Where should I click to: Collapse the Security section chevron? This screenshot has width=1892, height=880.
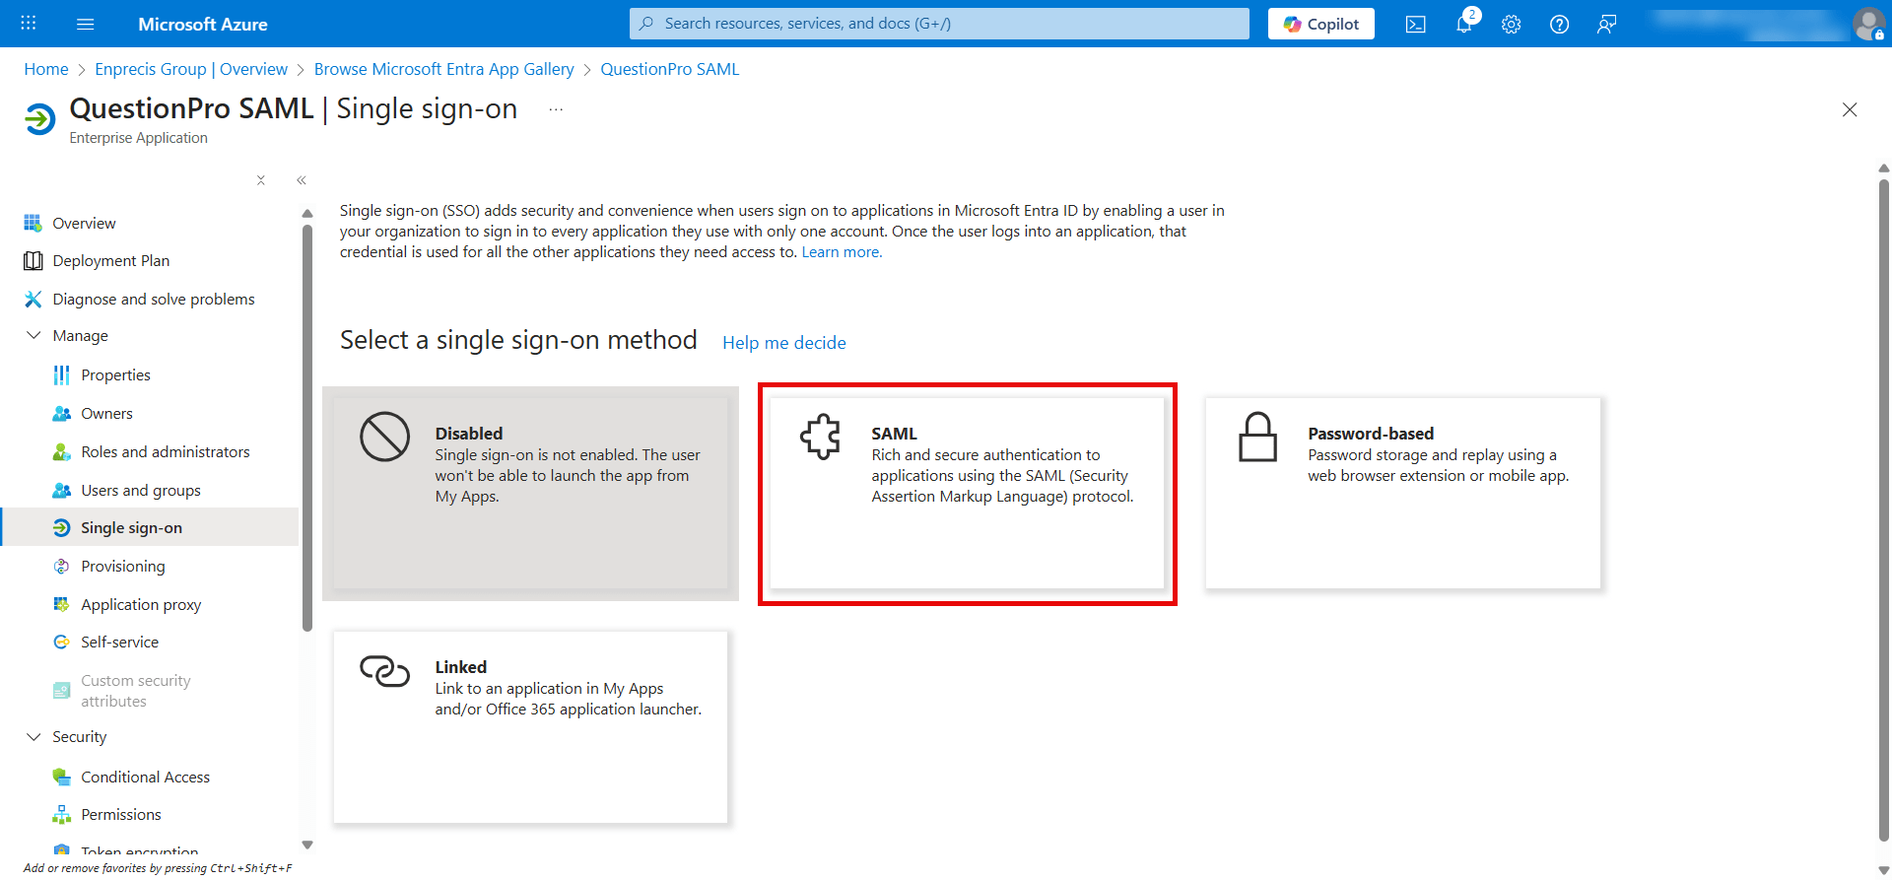pos(34,737)
